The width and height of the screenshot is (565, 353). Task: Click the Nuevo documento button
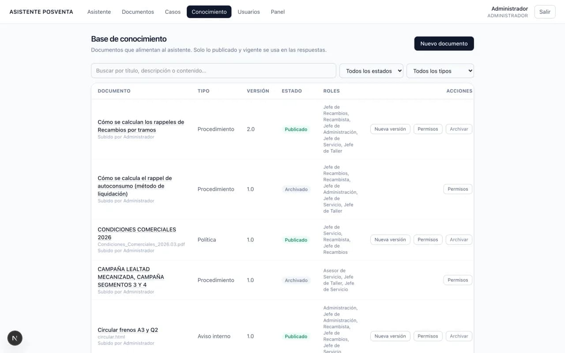point(444,44)
